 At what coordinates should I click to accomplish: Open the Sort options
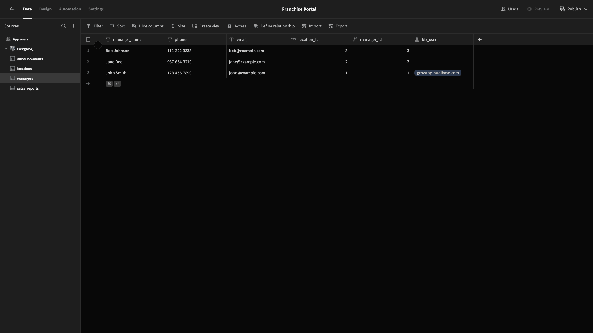coord(117,26)
